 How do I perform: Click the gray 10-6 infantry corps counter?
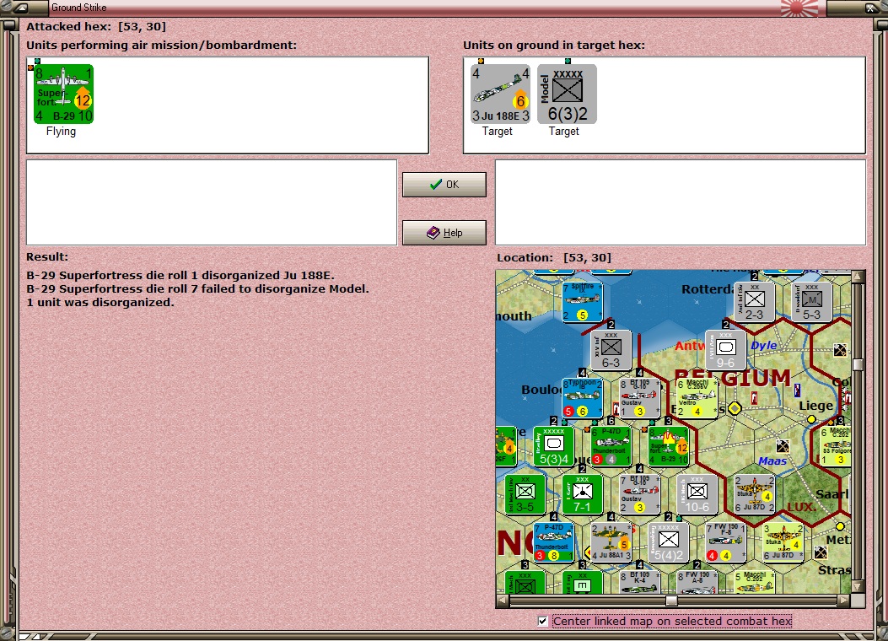(697, 494)
